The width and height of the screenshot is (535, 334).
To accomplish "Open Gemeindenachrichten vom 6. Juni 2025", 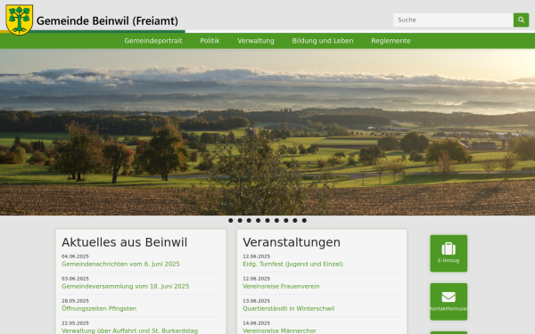I will point(120,264).
